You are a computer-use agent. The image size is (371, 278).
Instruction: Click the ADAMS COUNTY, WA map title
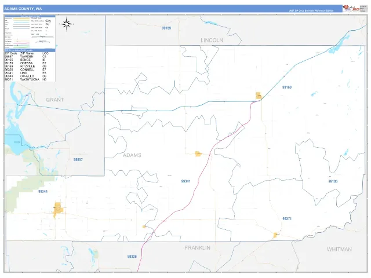(23, 9)
